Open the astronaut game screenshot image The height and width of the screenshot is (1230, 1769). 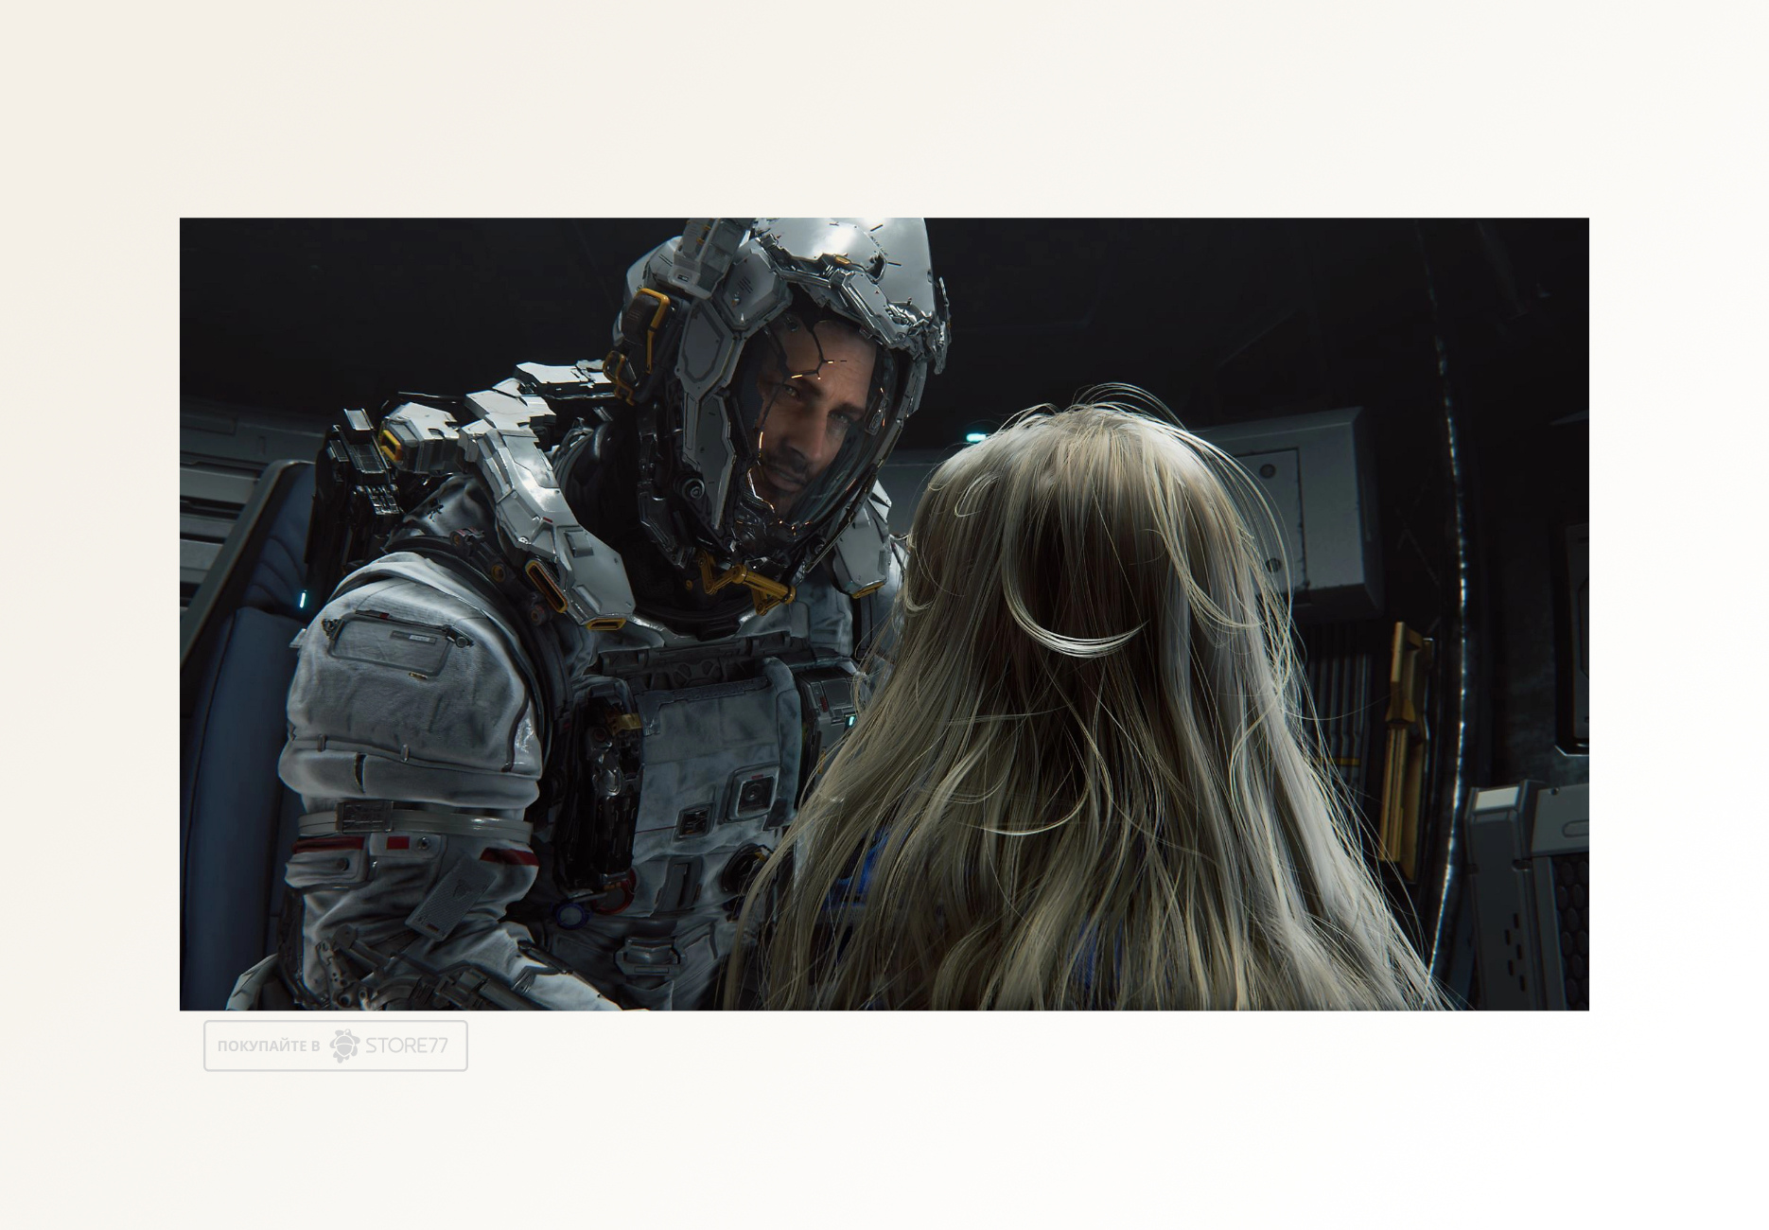click(884, 614)
